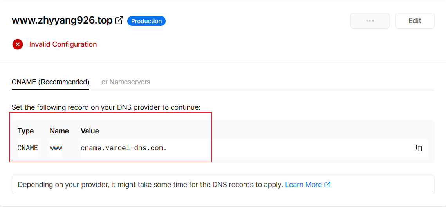Click the DNS provider instruction text
This screenshot has width=446, height=207.
[106, 108]
